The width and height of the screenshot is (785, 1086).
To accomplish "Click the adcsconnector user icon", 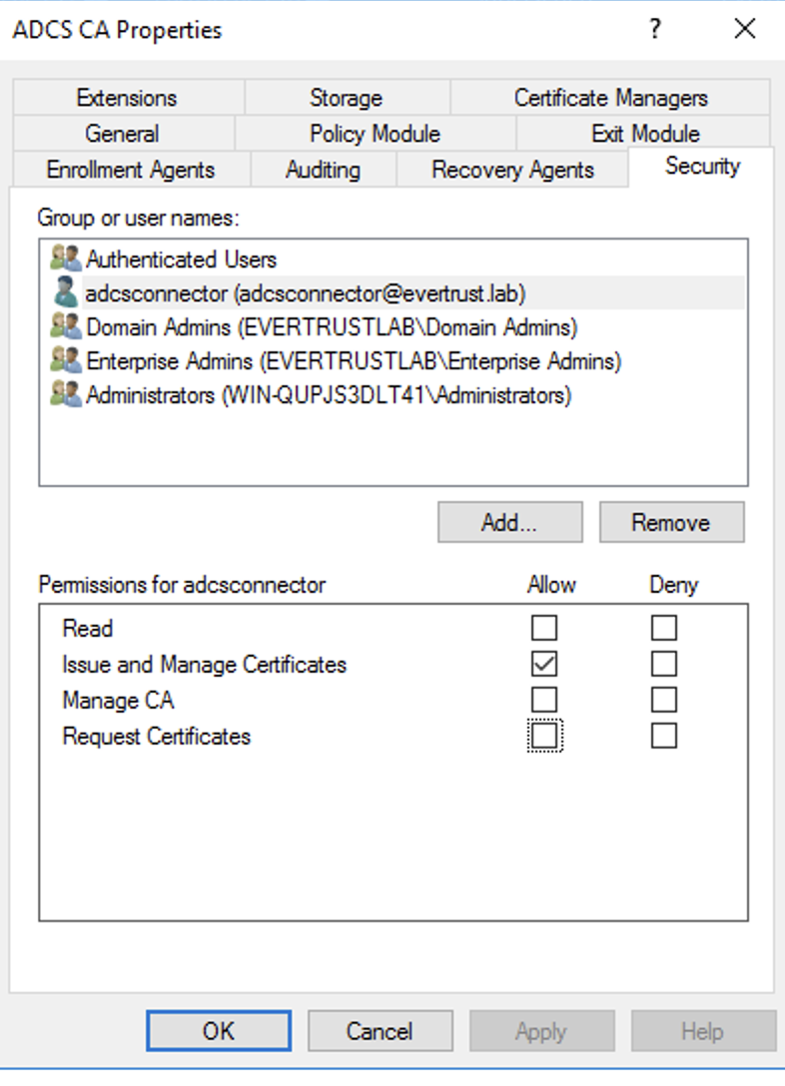I will pyautogui.click(x=66, y=293).
